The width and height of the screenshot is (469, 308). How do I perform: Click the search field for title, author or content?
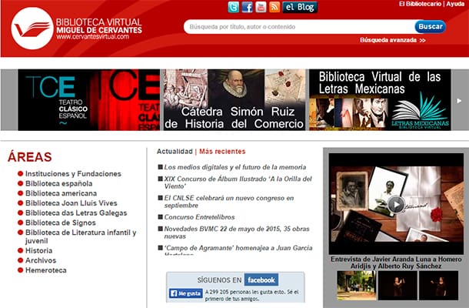pyautogui.click(x=299, y=27)
